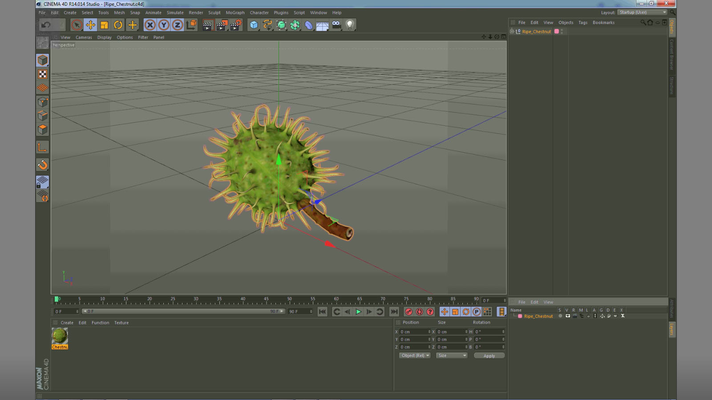The width and height of the screenshot is (712, 400).
Task: Add a NURBS generator object
Action: click(281, 25)
